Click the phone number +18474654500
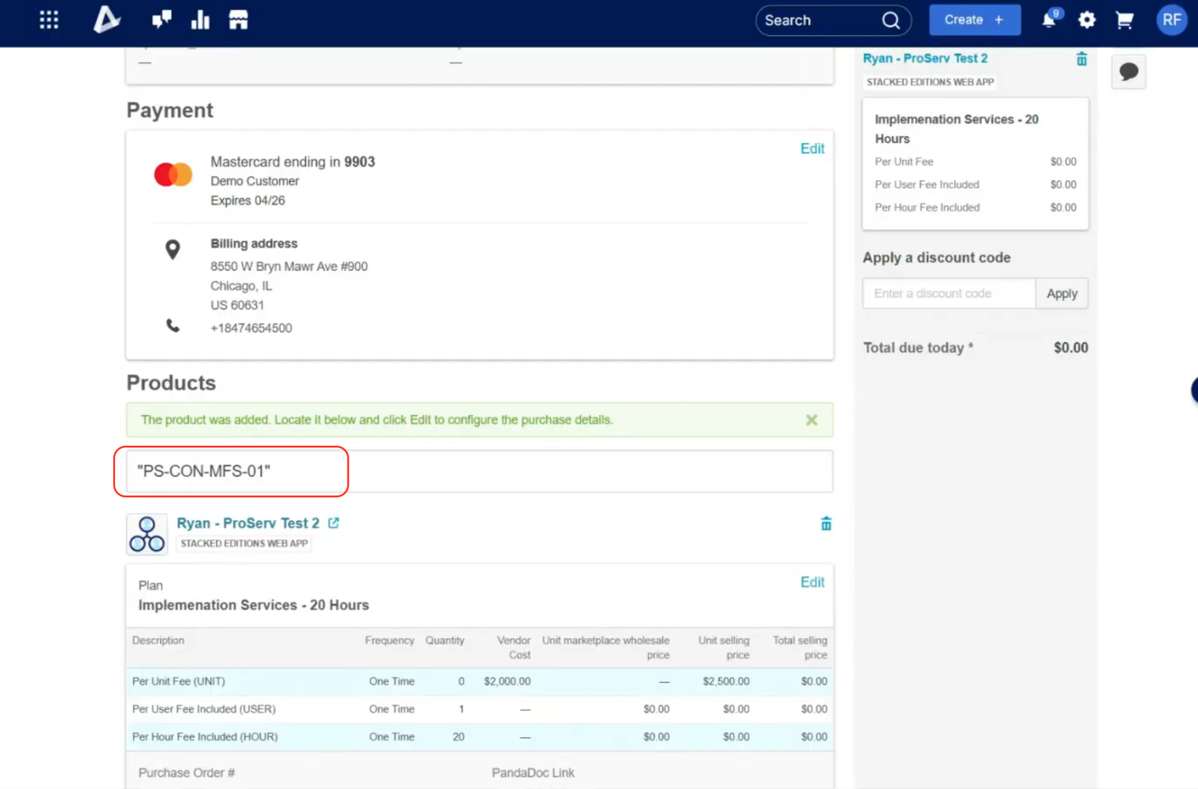Viewport: 1198px width, 789px height. (x=251, y=328)
